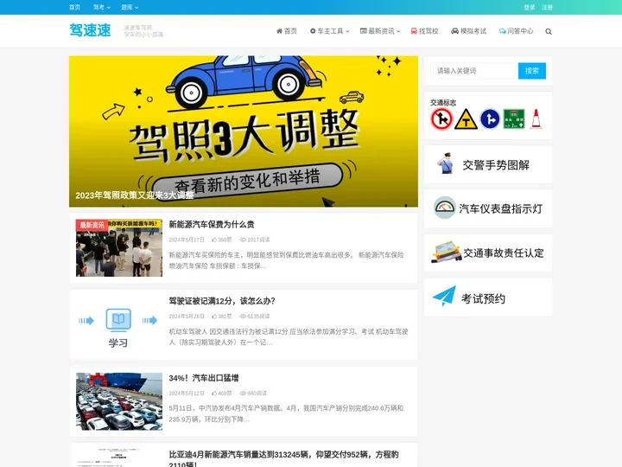Focus the 请输入关键词 search field
Image resolution: width=622 pixels, height=467 pixels.
[x=474, y=71]
